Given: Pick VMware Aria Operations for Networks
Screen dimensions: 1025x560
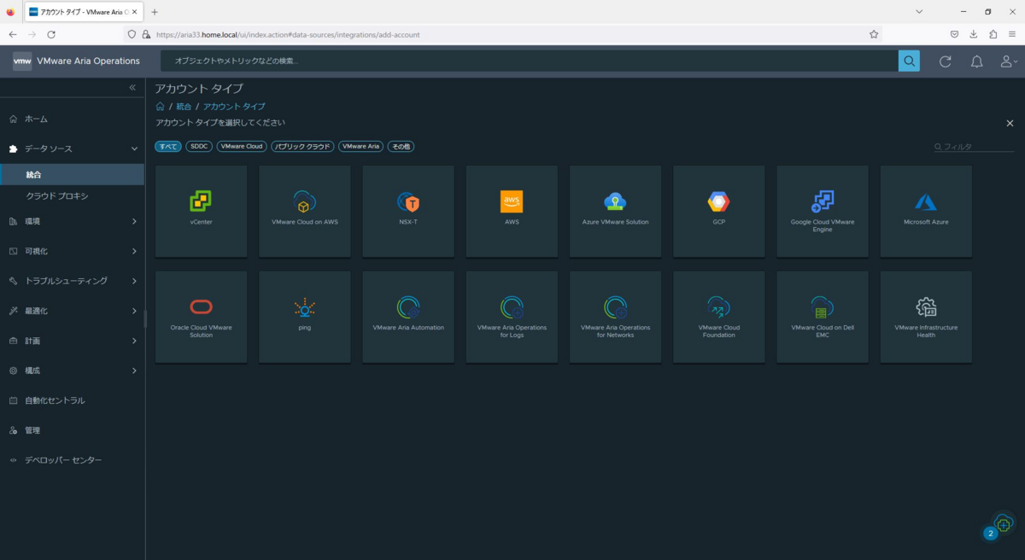Looking at the screenshot, I should [615, 317].
